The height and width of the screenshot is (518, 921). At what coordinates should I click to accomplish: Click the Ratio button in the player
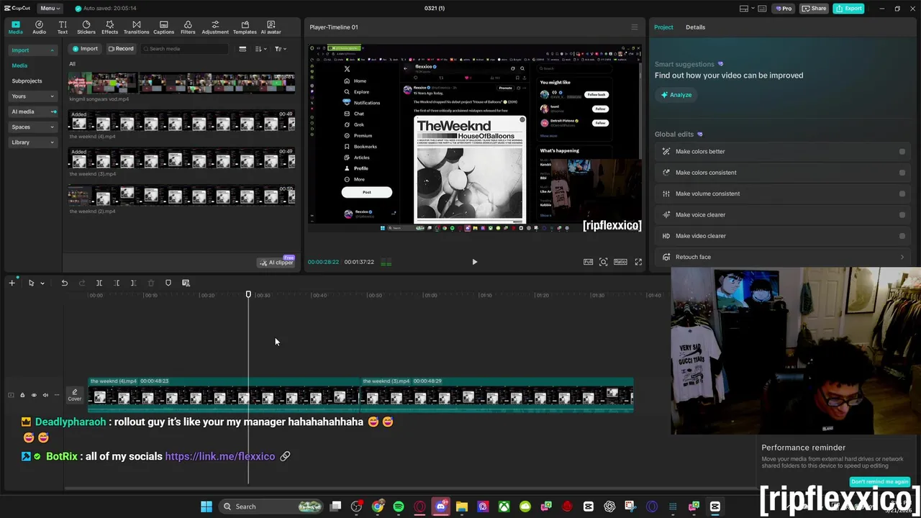pyautogui.click(x=620, y=262)
